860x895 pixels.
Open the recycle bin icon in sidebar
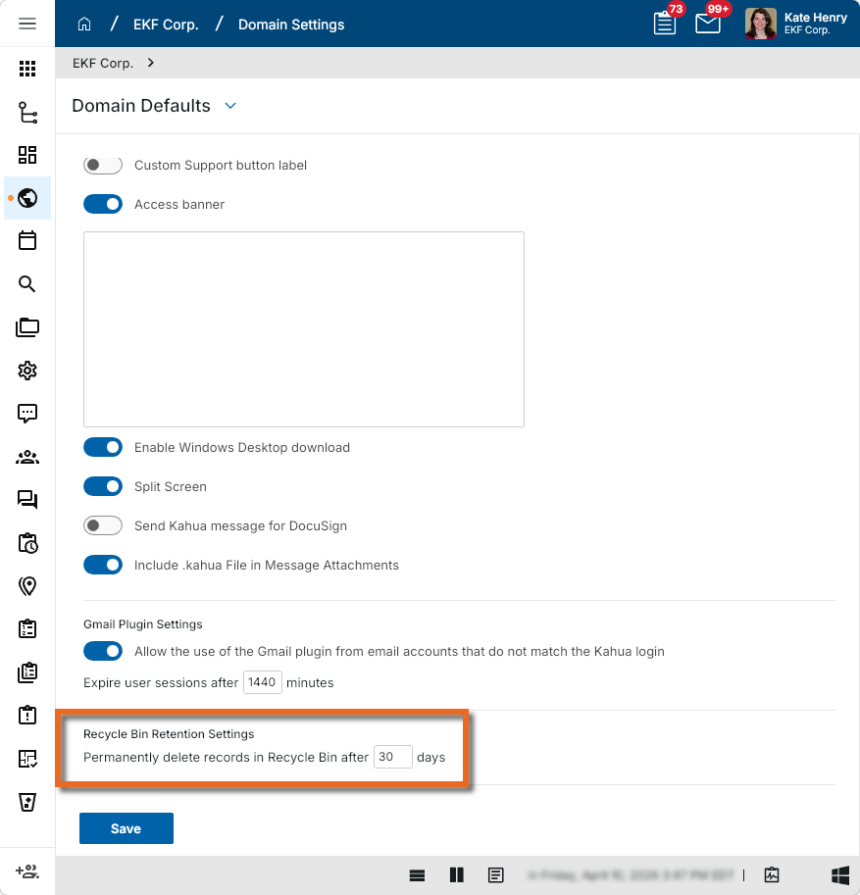point(27,802)
